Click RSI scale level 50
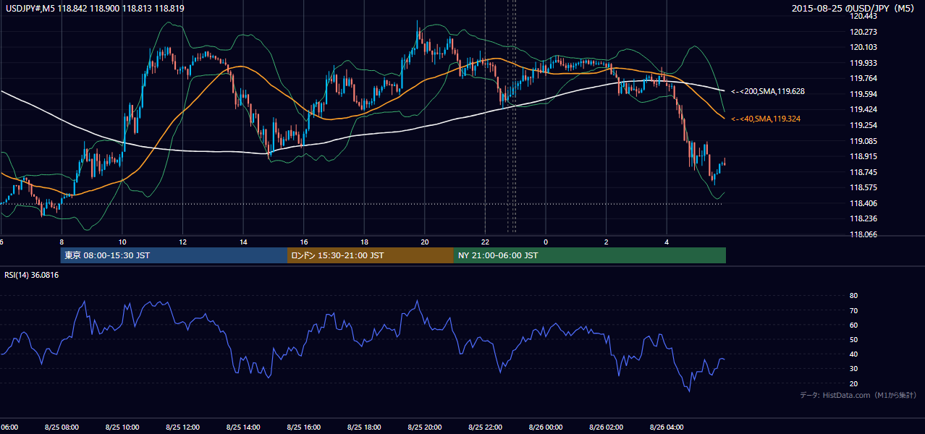The width and height of the screenshot is (925, 434). [853, 339]
